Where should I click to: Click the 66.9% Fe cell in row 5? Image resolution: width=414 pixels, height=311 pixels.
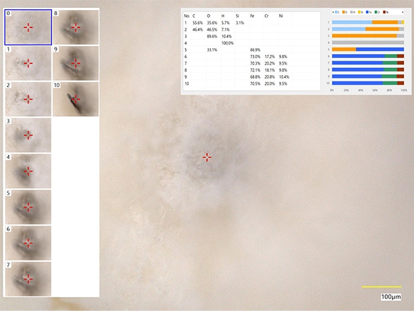click(x=254, y=50)
